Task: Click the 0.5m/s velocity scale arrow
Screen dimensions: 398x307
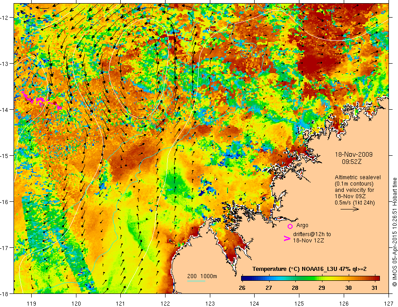Action: (x=350, y=209)
